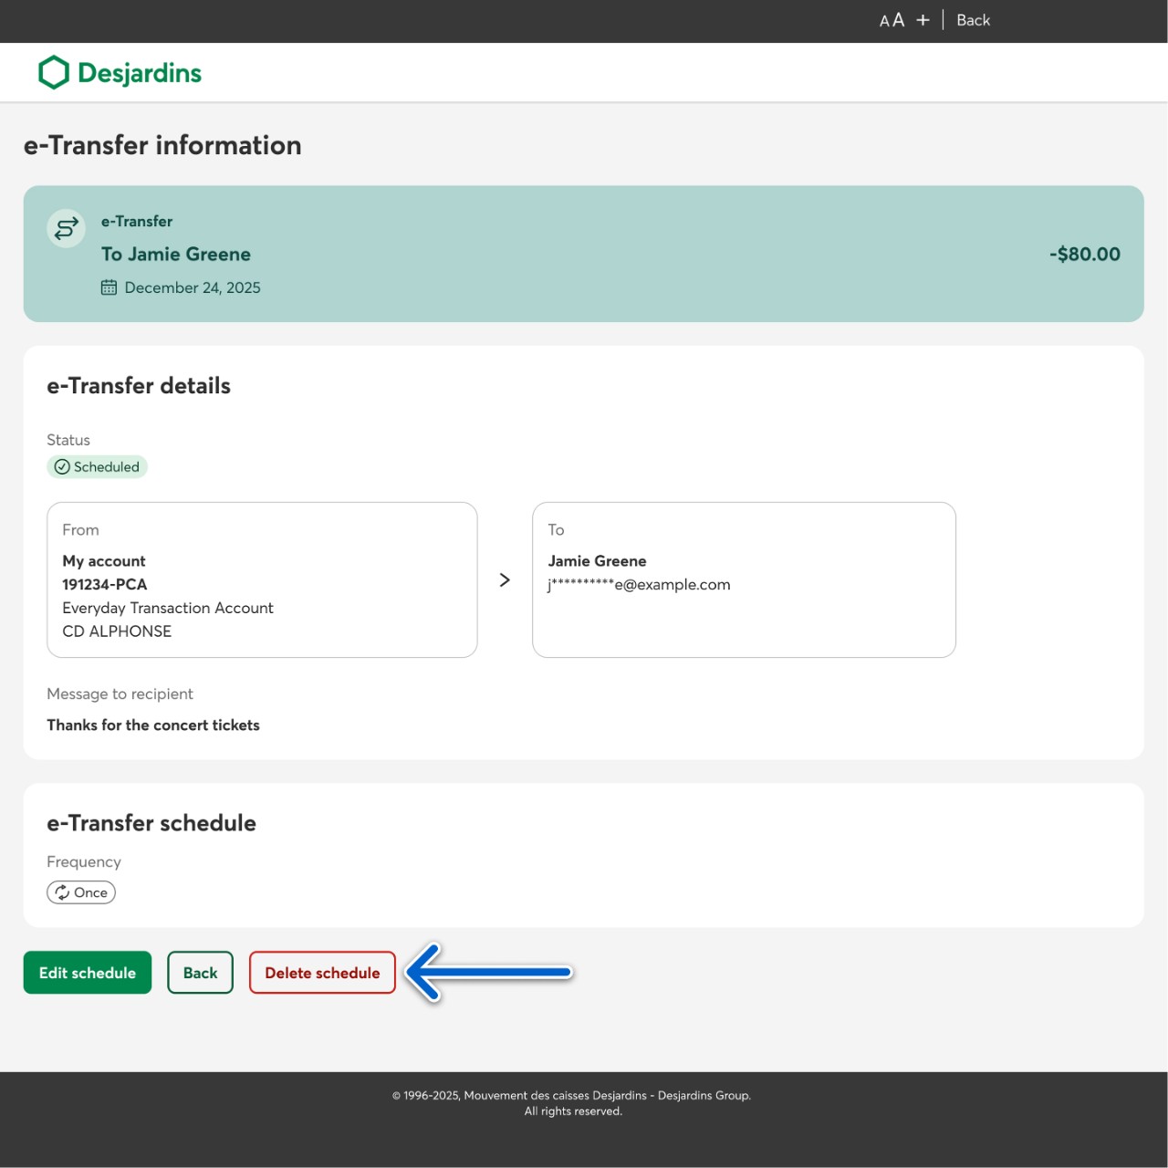This screenshot has height=1168, width=1168.
Task: Click the recurring arrows icon in Once badge
Action: (62, 892)
